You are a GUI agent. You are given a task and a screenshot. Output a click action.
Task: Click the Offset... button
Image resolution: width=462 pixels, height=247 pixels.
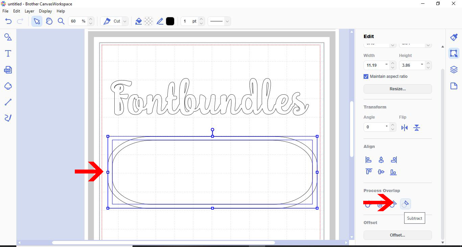click(398, 235)
